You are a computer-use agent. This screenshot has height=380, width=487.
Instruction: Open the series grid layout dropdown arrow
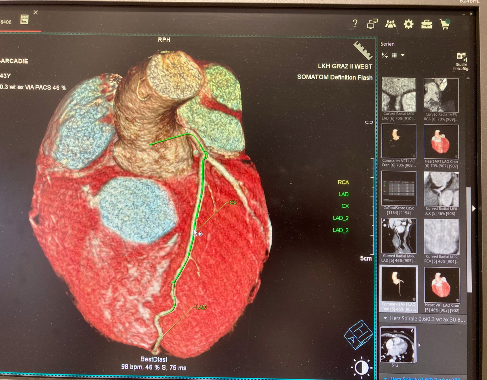(x=403, y=55)
